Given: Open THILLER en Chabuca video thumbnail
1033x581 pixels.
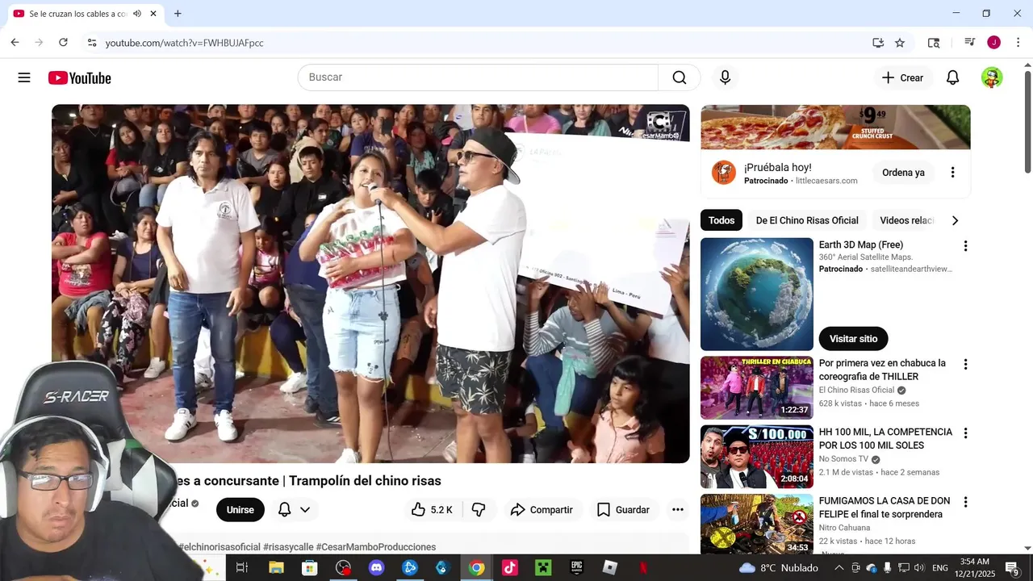Looking at the screenshot, I should click(757, 387).
